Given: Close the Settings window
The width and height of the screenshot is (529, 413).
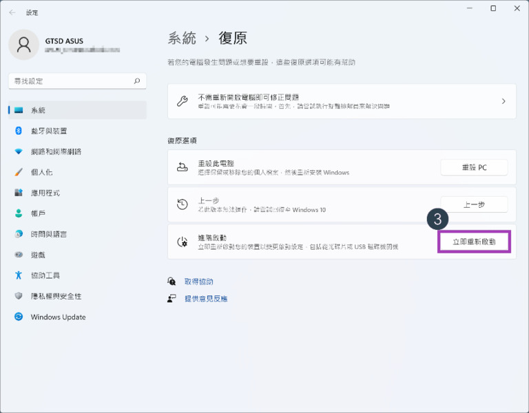Looking at the screenshot, I should [x=517, y=8].
